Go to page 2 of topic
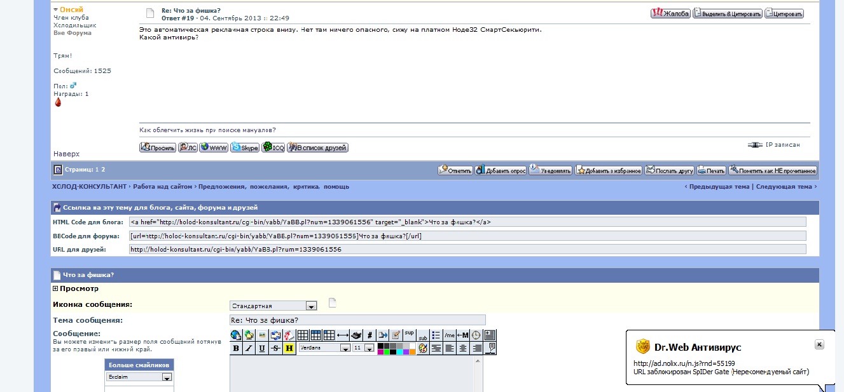This screenshot has width=844, height=392. pos(103,170)
